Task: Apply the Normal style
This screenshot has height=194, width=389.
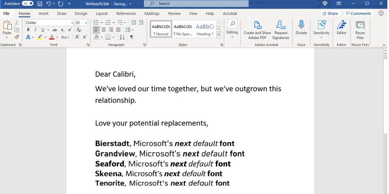Action: tap(161, 29)
